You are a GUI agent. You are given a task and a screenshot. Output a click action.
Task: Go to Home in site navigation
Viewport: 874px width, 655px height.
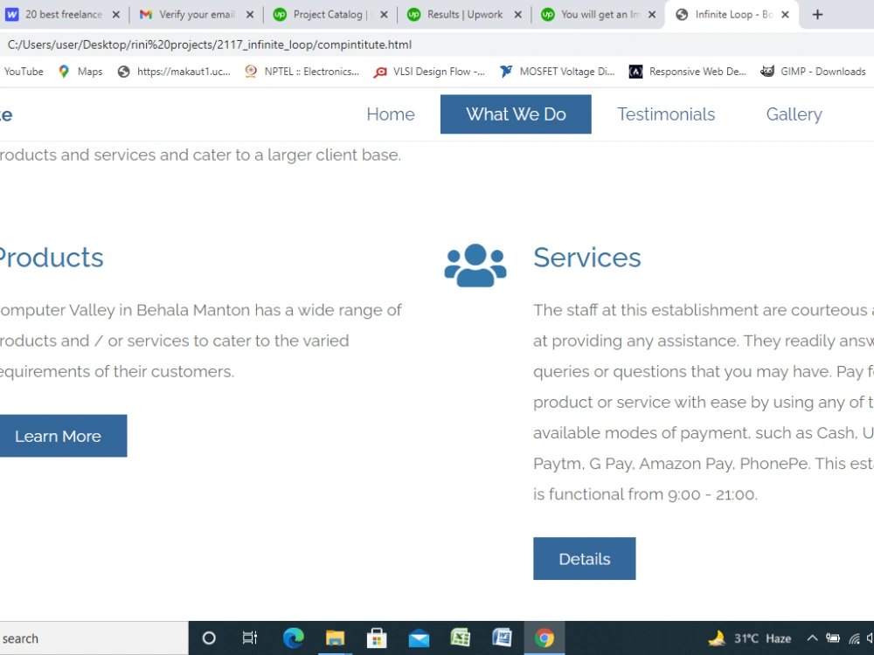tap(390, 114)
